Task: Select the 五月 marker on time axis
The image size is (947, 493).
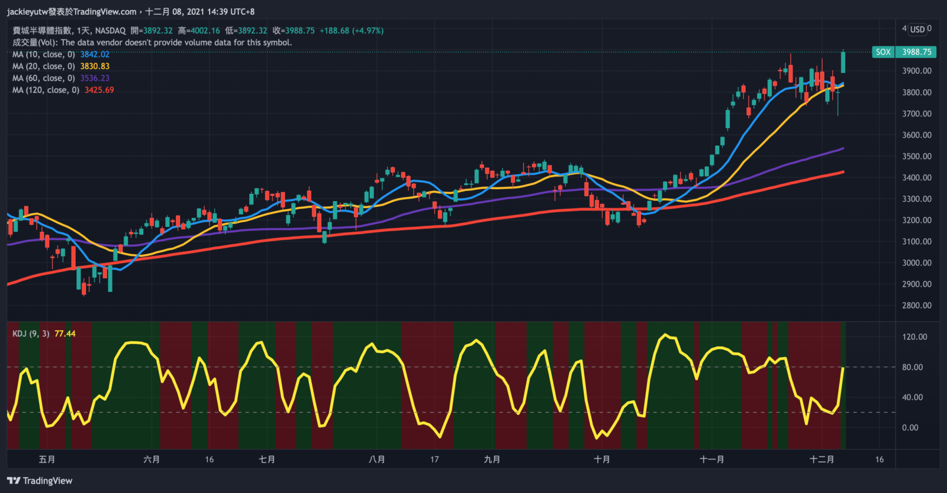Action: pos(47,459)
